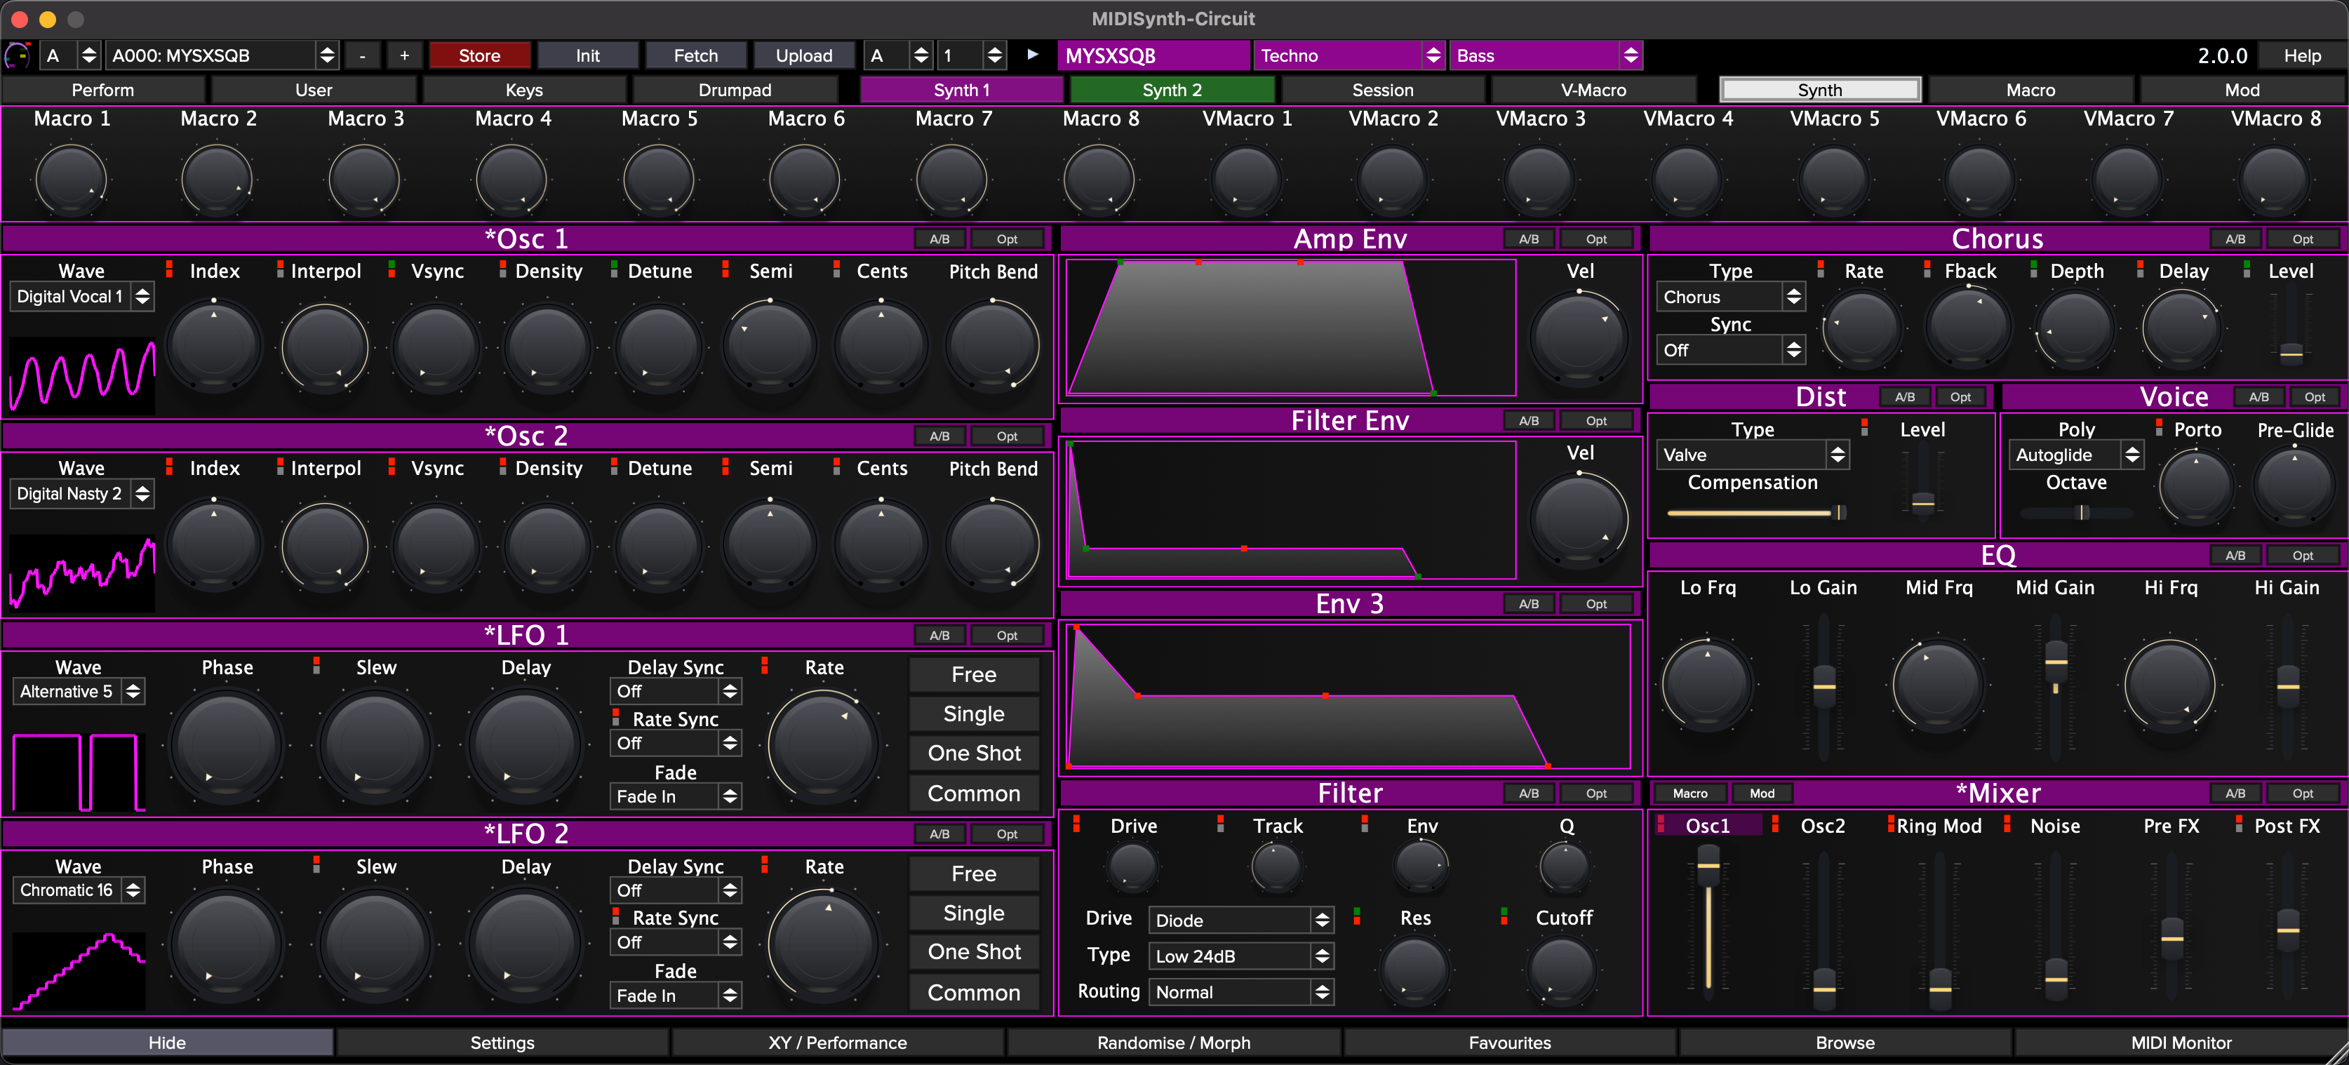The image size is (2349, 1065).
Task: Enable One Shot mode on LFO 1
Action: coord(973,753)
